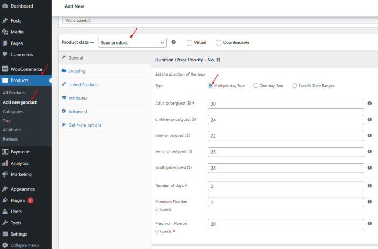Tick the Downloadable checkbox

(219, 42)
